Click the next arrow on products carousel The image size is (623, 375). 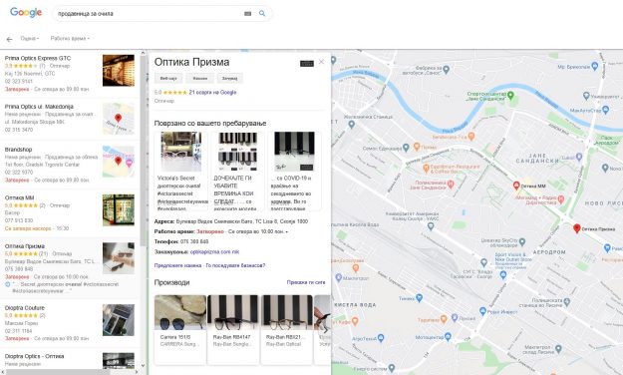tap(325, 330)
